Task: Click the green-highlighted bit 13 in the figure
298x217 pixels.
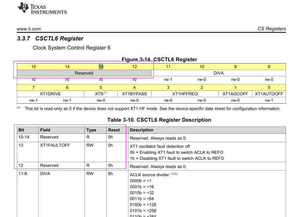Action: [x=101, y=67]
